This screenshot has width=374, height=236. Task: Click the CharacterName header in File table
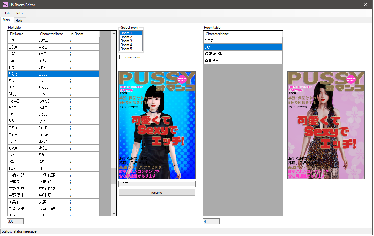coord(54,34)
